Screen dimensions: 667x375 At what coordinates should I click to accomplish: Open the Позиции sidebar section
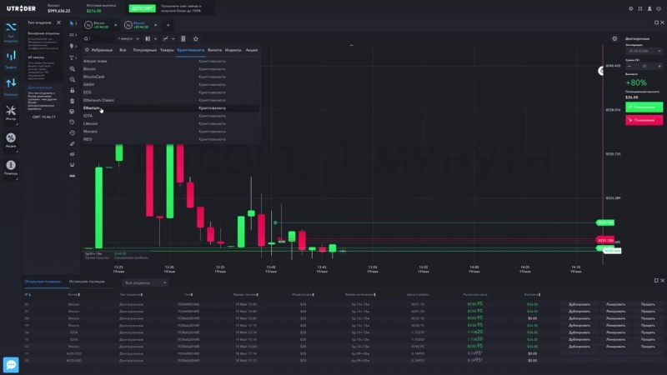point(11,87)
